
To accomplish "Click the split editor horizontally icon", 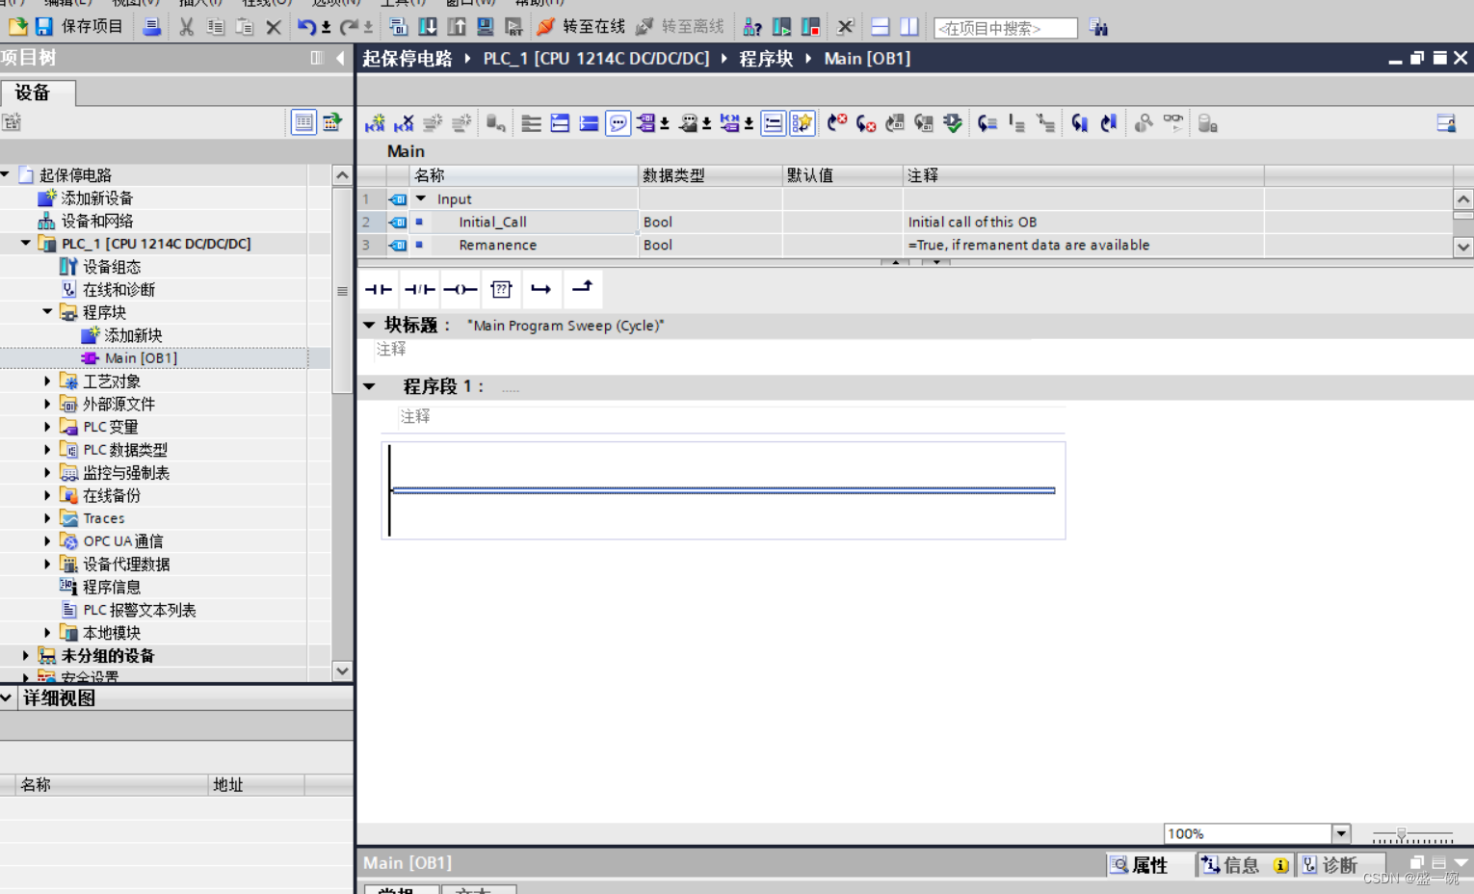I will (880, 27).
